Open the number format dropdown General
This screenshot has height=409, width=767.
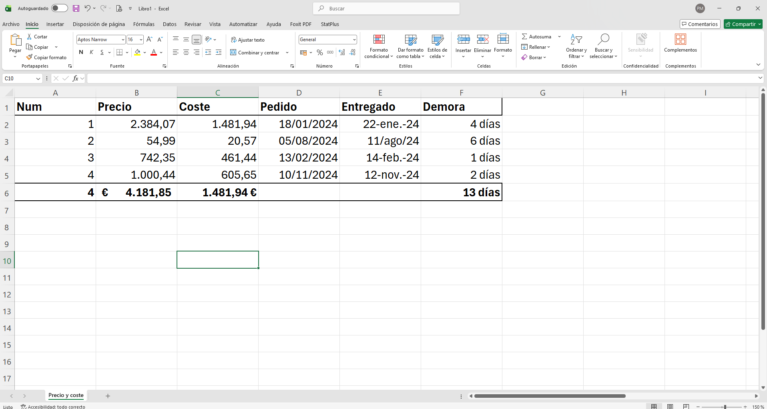(354, 40)
